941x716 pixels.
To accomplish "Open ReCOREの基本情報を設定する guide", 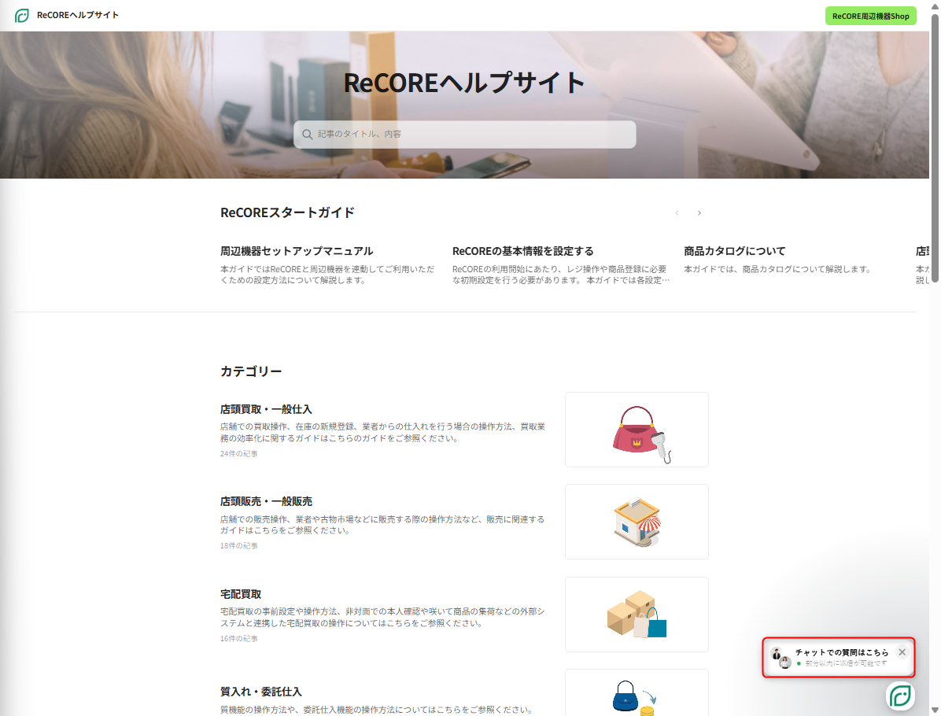I will 522,252.
